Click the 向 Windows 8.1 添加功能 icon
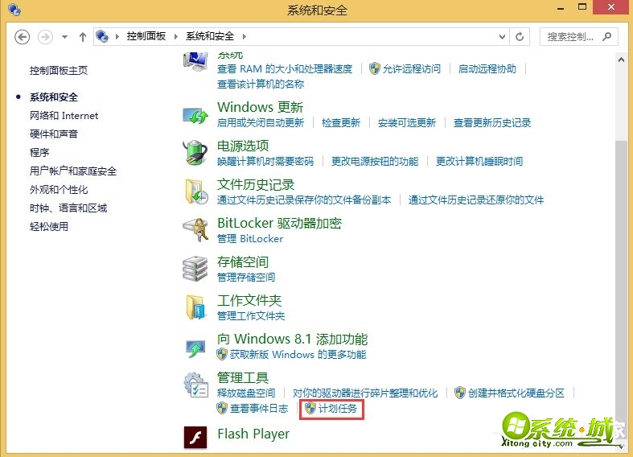This screenshot has width=633, height=457. coord(195,348)
